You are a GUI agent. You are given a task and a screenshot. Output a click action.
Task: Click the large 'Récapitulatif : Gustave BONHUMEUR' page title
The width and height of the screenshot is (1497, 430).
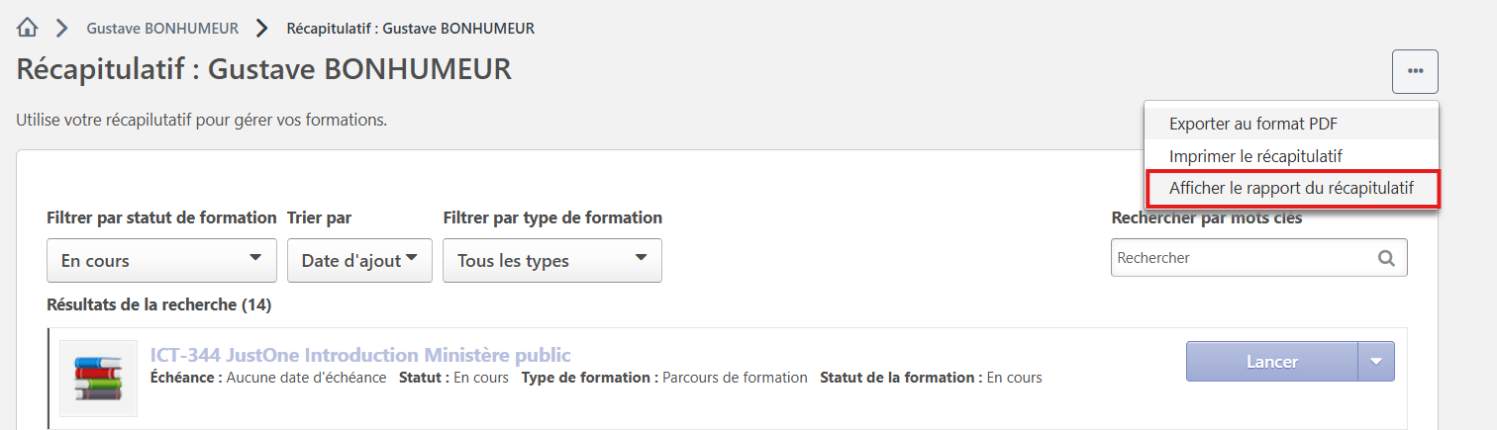(x=263, y=70)
